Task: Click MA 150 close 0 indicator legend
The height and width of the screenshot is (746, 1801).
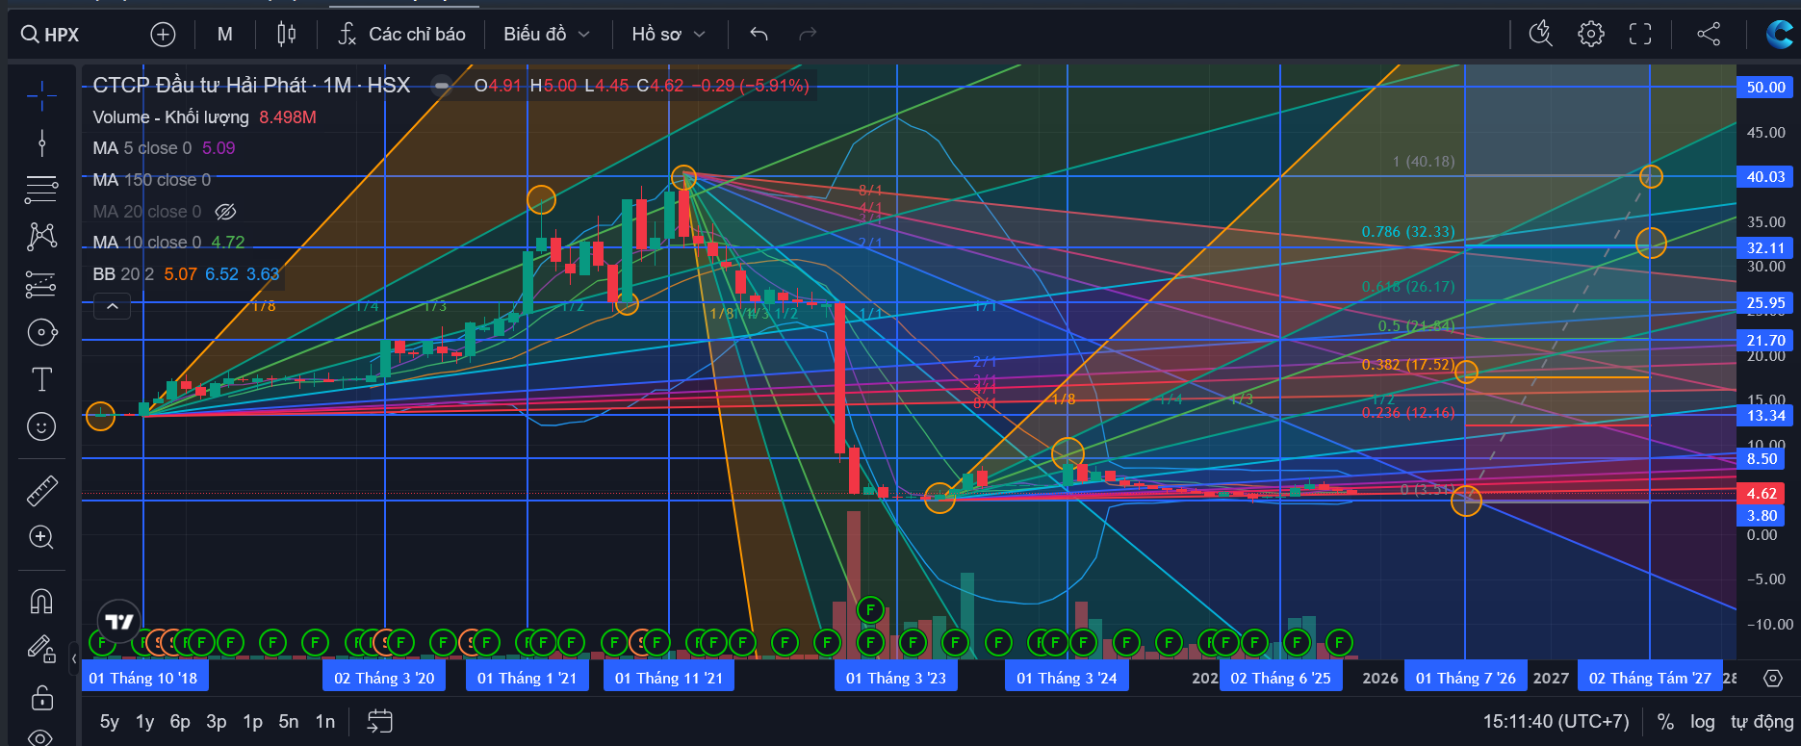Action: 151,180
